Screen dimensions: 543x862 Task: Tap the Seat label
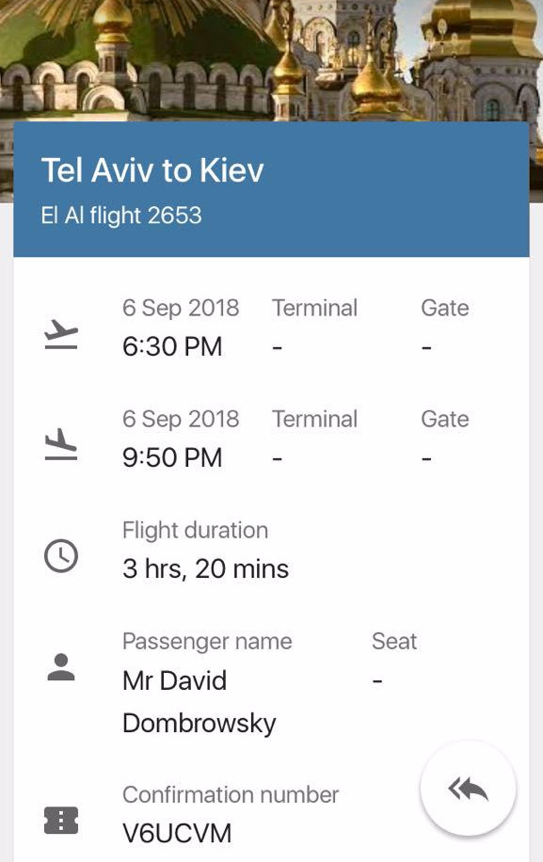point(394,642)
